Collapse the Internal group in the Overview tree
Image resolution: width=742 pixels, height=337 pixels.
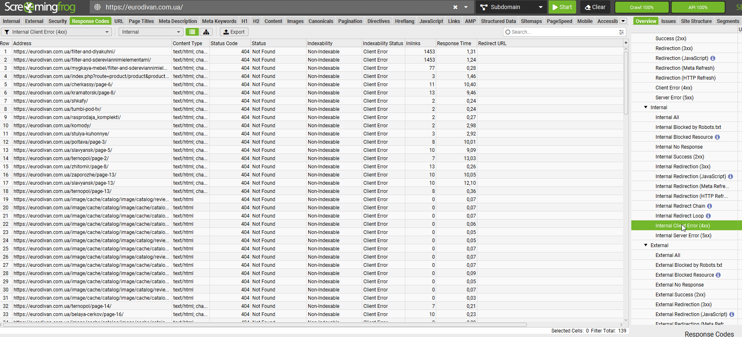646,107
